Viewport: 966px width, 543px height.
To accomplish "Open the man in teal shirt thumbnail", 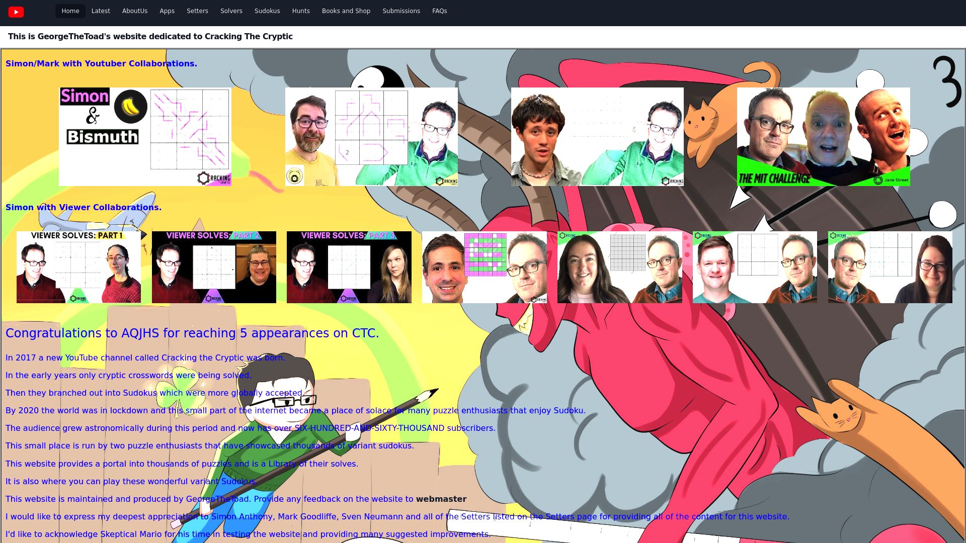I will tap(755, 267).
